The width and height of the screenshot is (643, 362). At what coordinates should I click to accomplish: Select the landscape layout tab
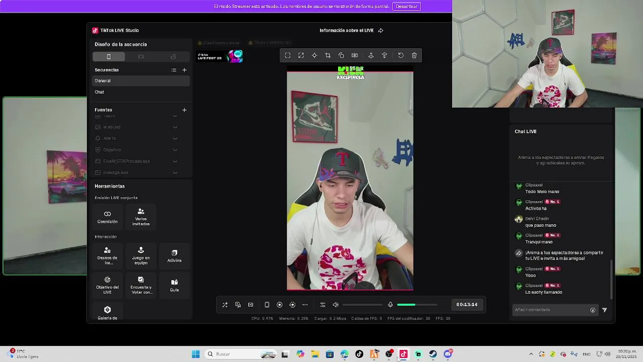141,56
